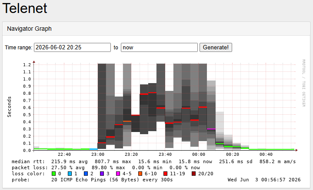This screenshot has height=190, width=313.
Task: Click the 00:40 x-axis time label
Action: click(x=266, y=154)
